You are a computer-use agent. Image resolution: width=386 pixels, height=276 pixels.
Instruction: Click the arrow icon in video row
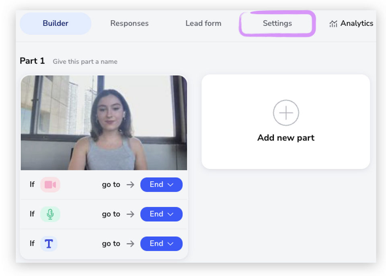pyautogui.click(x=130, y=185)
